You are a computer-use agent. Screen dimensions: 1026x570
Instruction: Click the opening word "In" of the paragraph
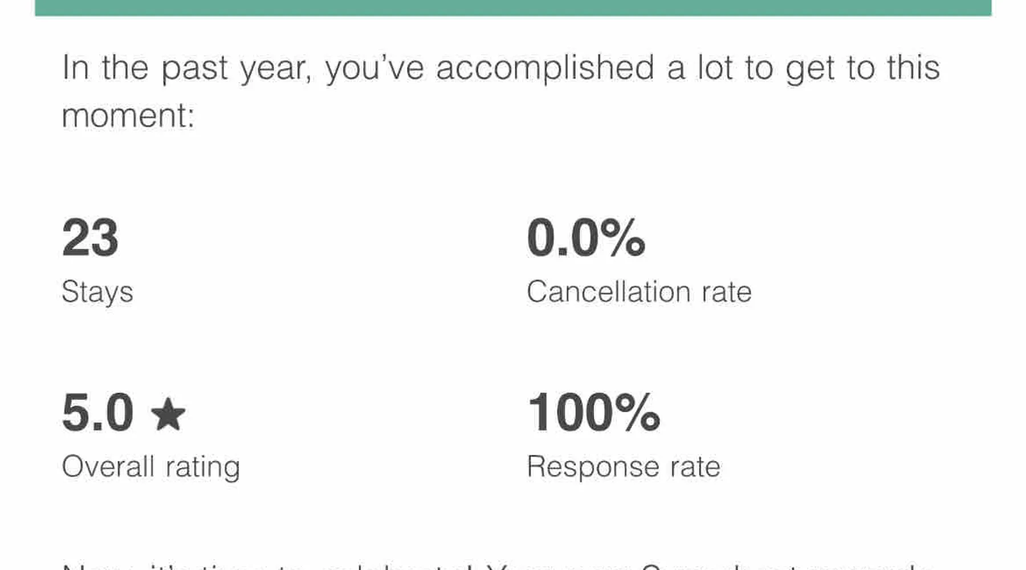[x=75, y=68]
